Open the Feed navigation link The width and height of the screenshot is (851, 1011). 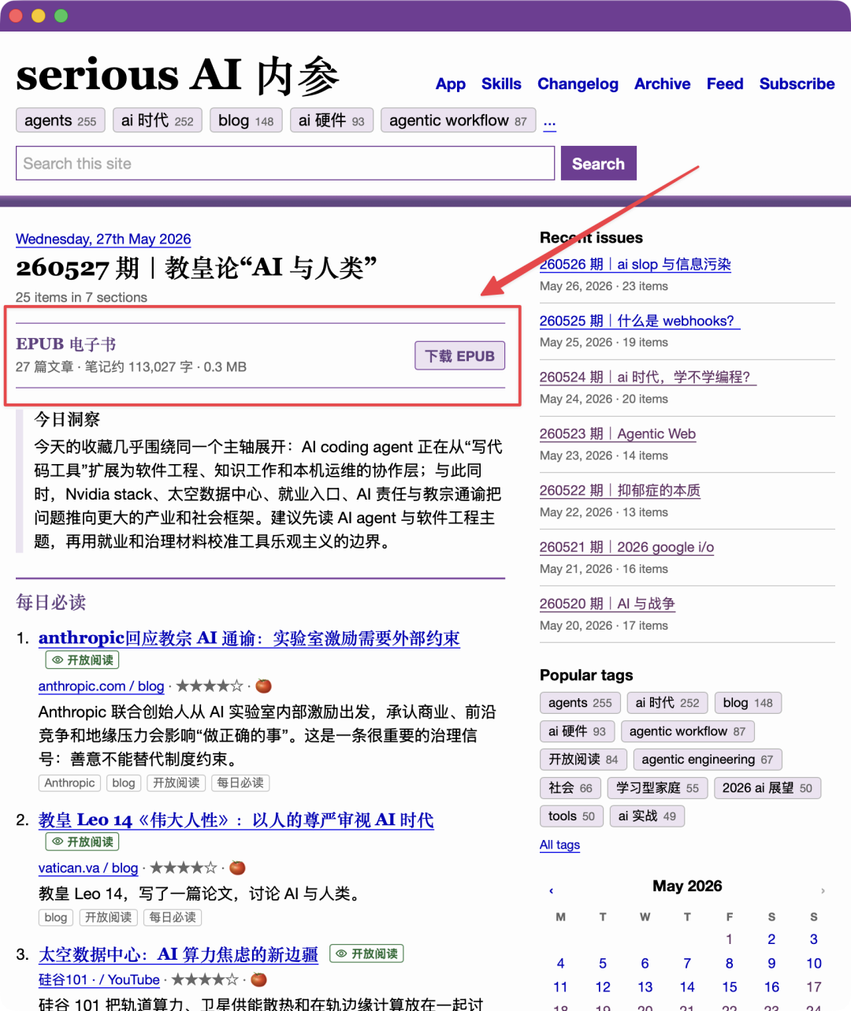pos(725,84)
